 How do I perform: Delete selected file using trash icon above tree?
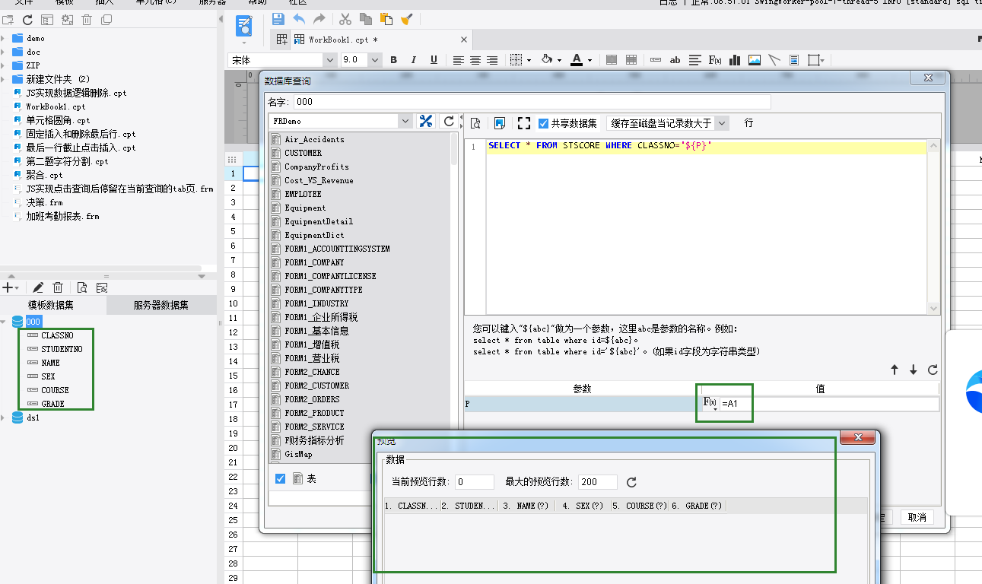click(87, 20)
